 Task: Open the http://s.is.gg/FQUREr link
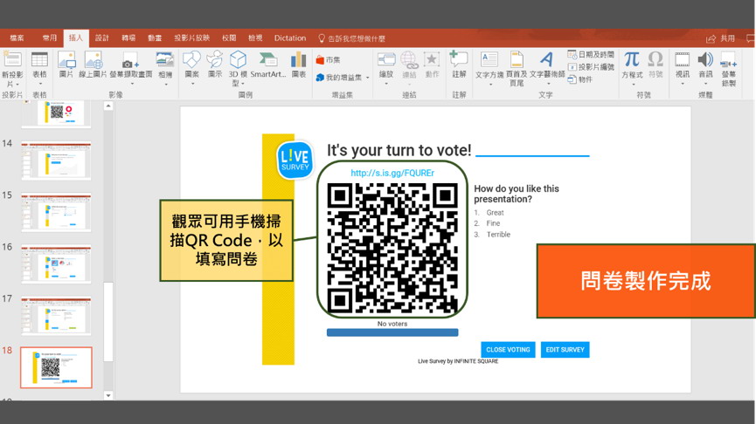(x=392, y=173)
